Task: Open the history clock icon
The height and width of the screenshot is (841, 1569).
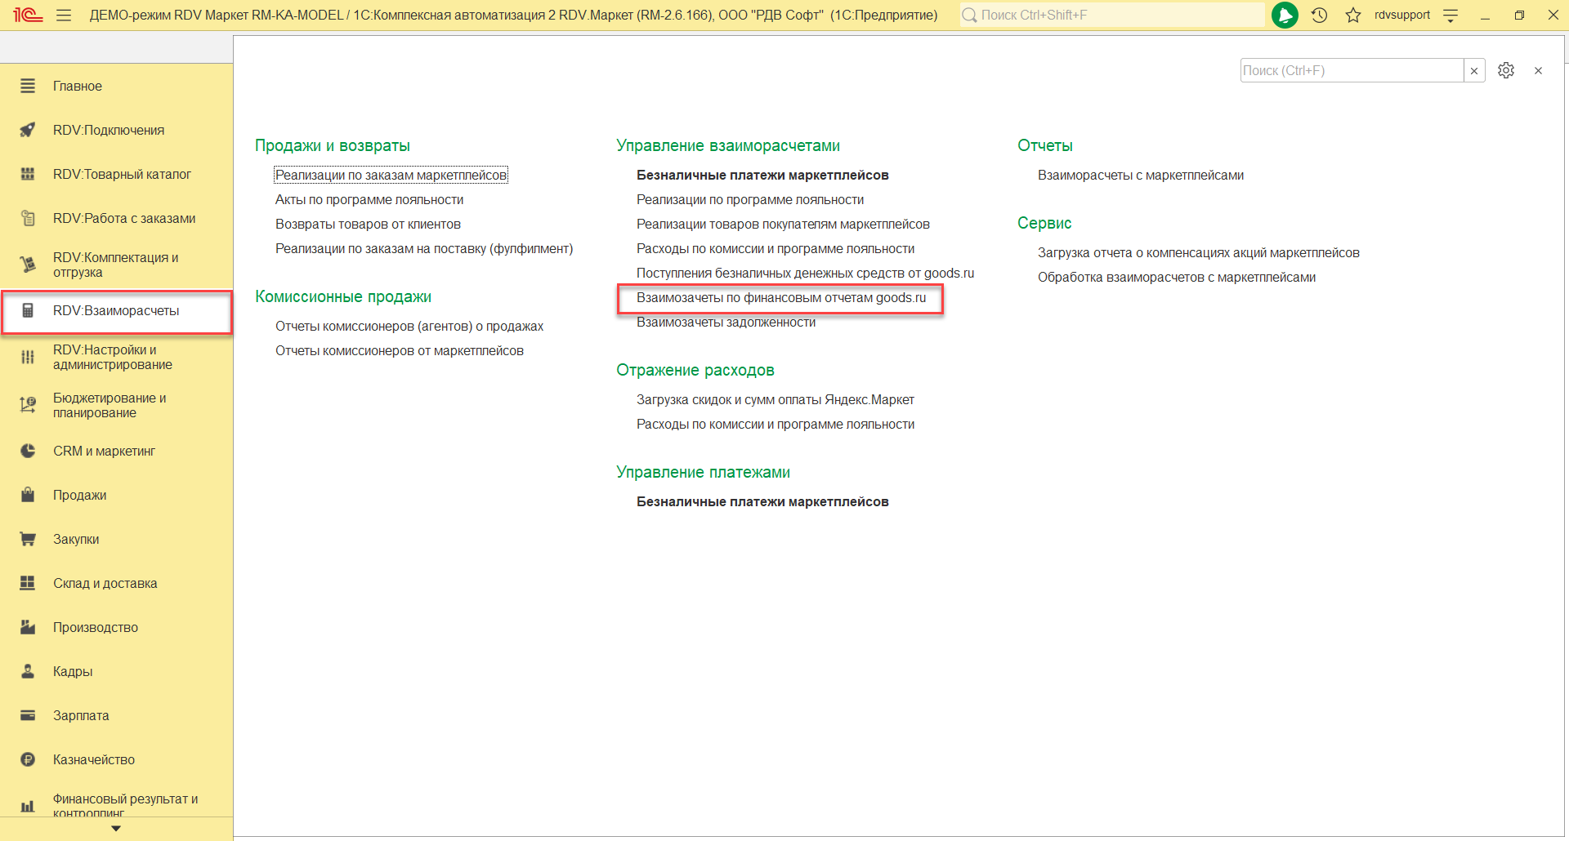Action: [x=1319, y=15]
